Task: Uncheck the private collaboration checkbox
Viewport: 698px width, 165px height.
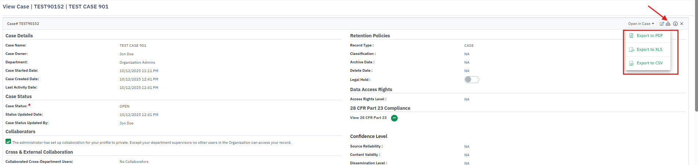Action: coord(8,142)
